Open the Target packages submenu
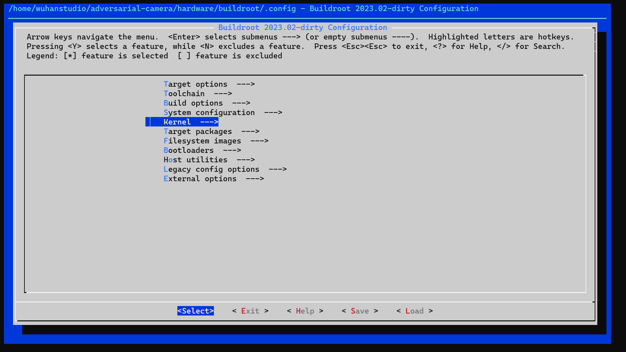Screen dimensions: 626x352 coord(198,131)
